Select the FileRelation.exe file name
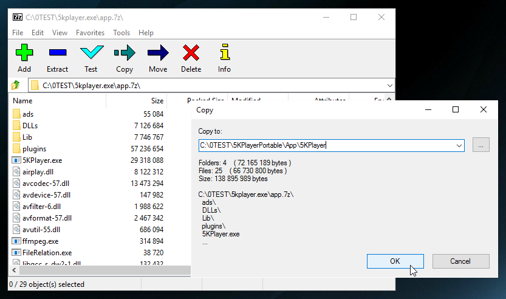Screen dimensions: 506x299 tap(47, 253)
